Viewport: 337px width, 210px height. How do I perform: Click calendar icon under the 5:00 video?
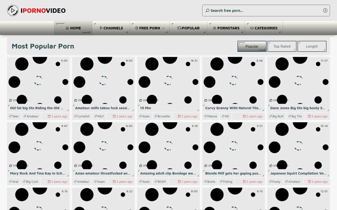tap(49, 116)
